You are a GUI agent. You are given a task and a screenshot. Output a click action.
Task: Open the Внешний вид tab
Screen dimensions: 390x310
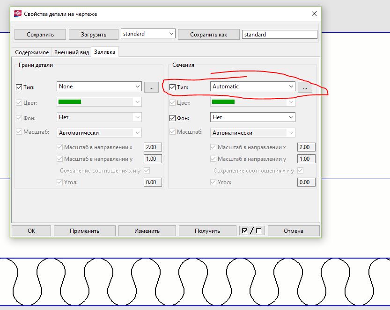point(72,52)
